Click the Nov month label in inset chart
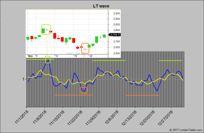Viewport: 204px width, 133px height. tap(31, 56)
